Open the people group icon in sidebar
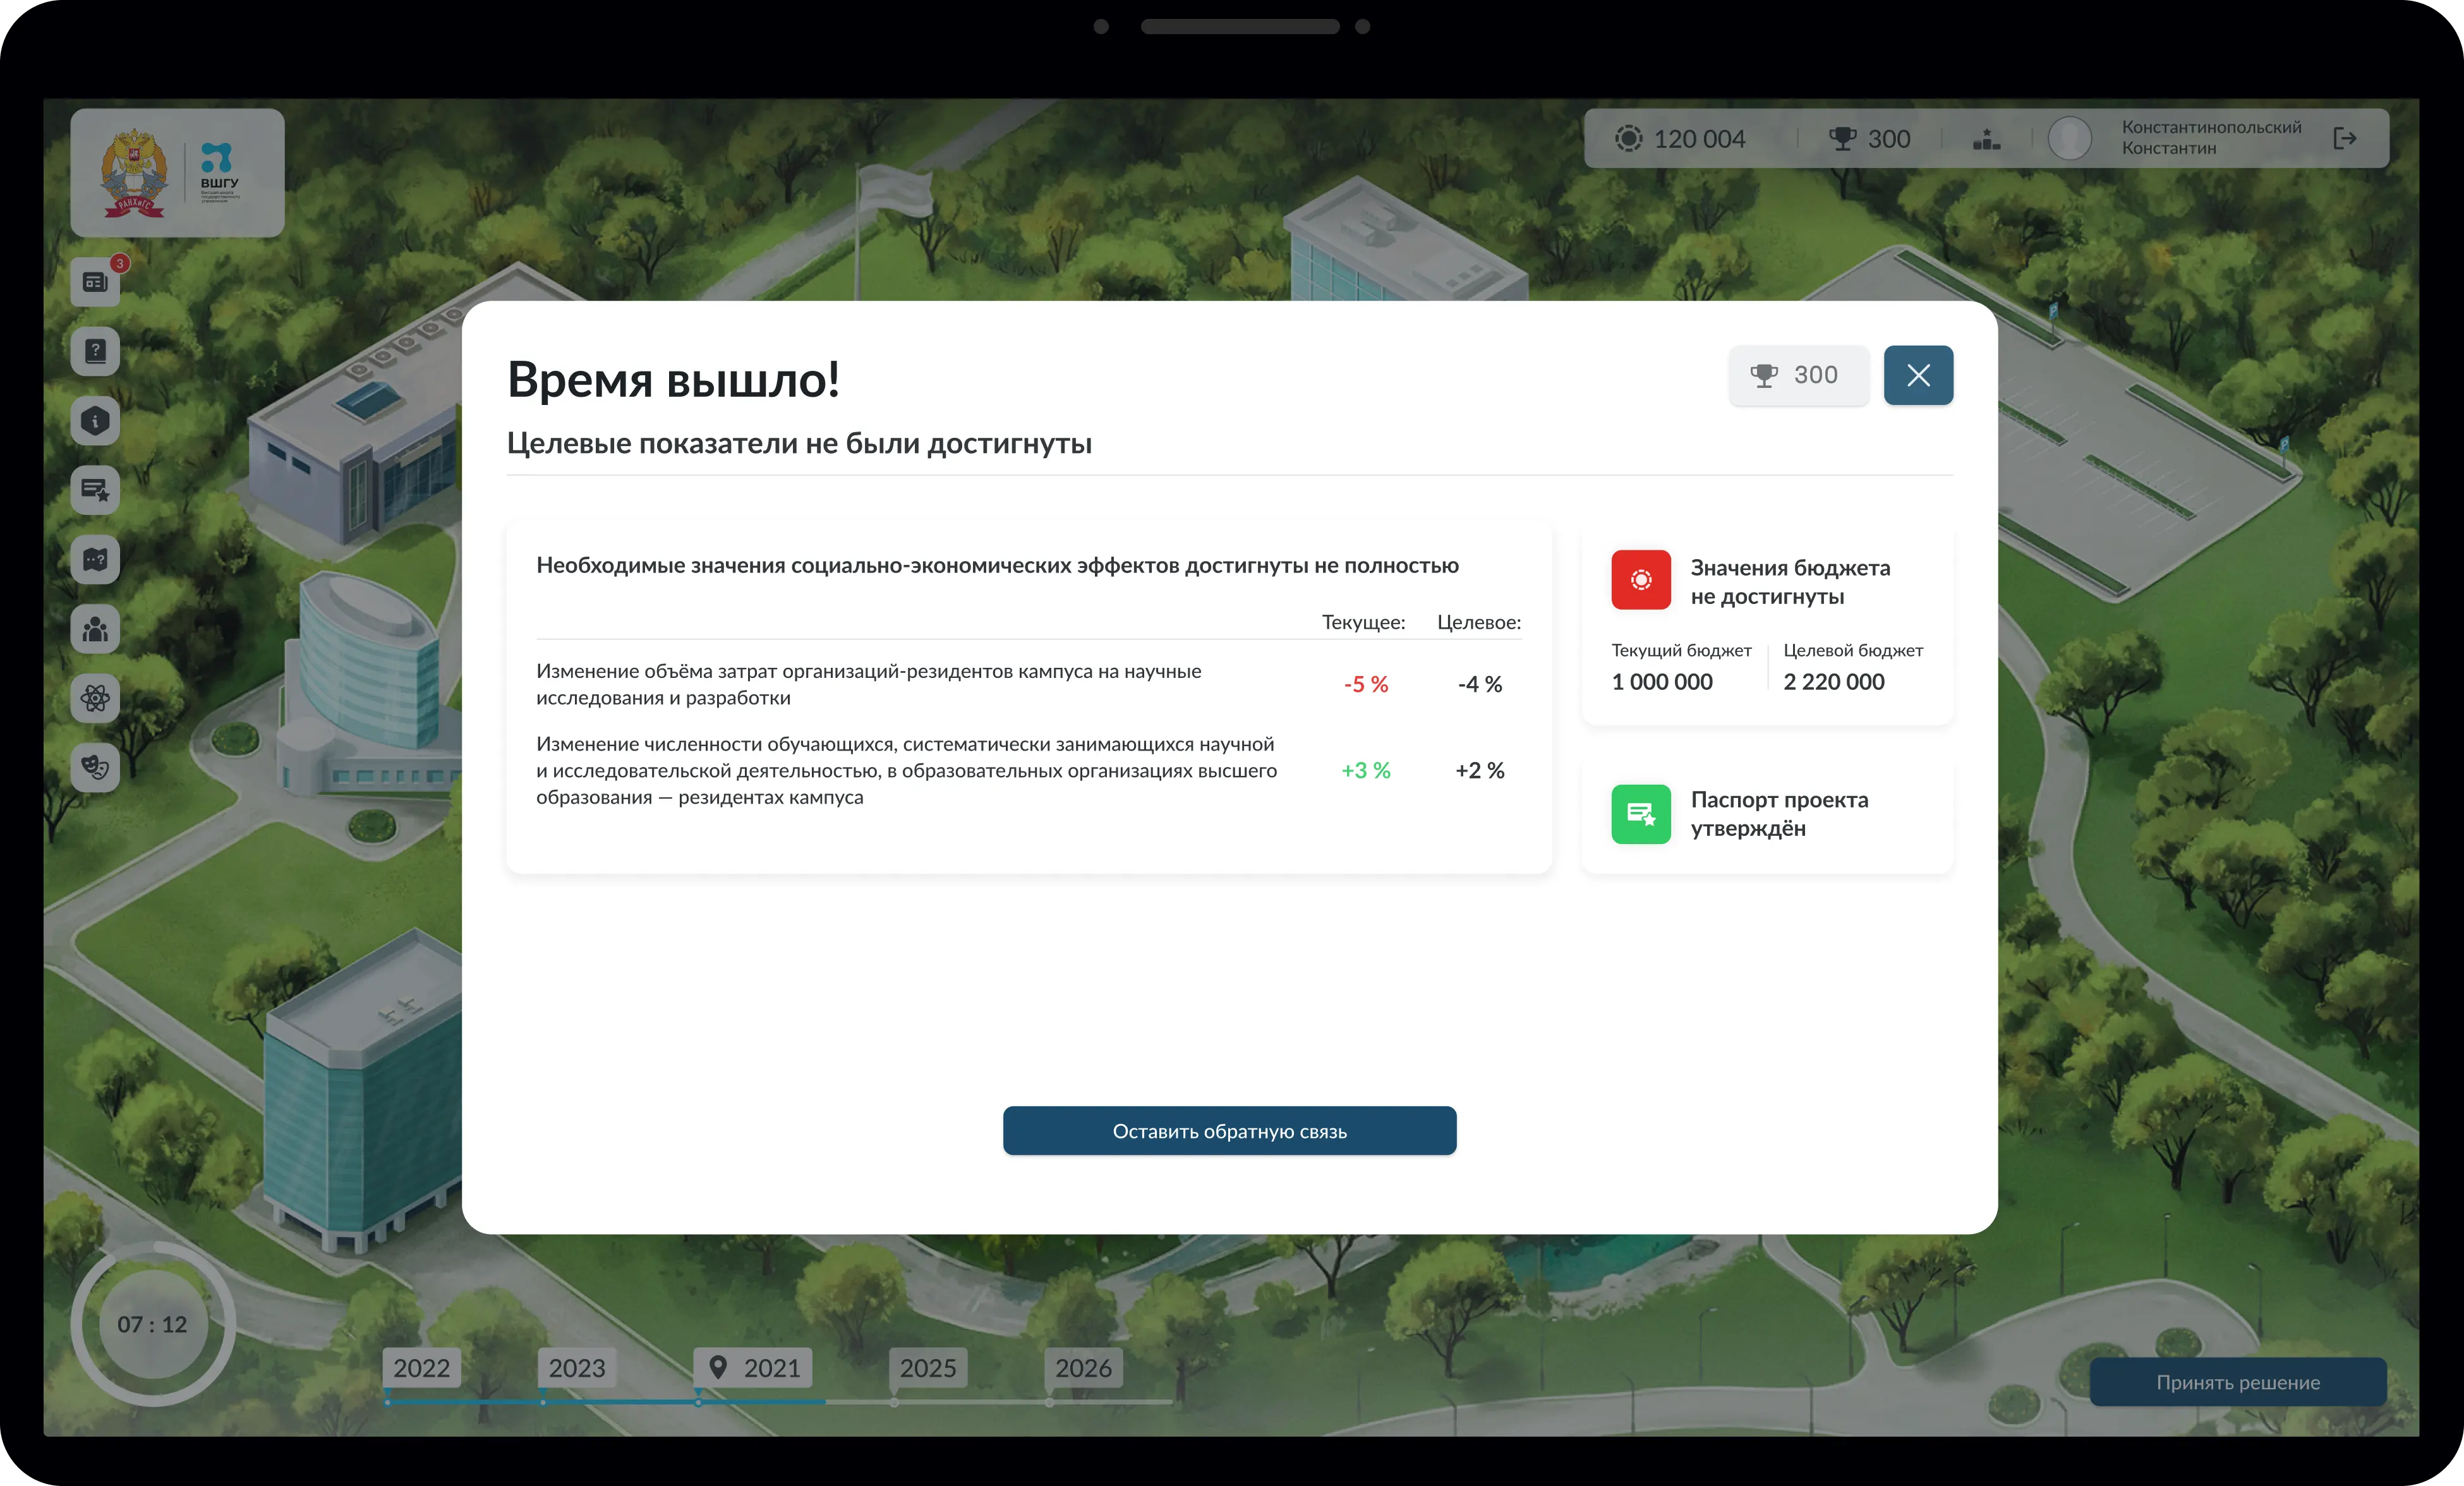 tap(95, 629)
